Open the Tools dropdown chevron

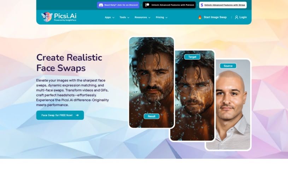coord(128,17)
